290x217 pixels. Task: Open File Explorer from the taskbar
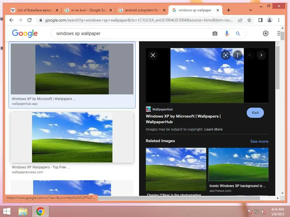pos(23,211)
